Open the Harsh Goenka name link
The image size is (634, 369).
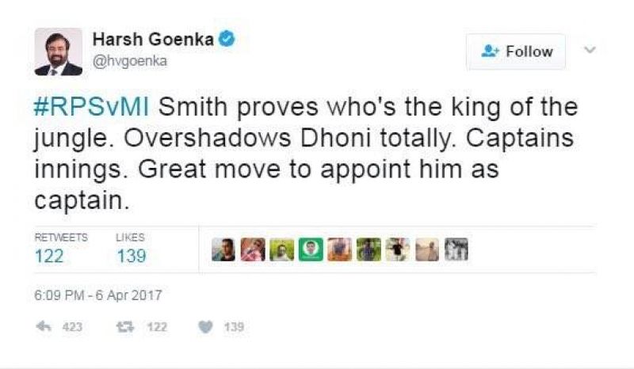(154, 40)
